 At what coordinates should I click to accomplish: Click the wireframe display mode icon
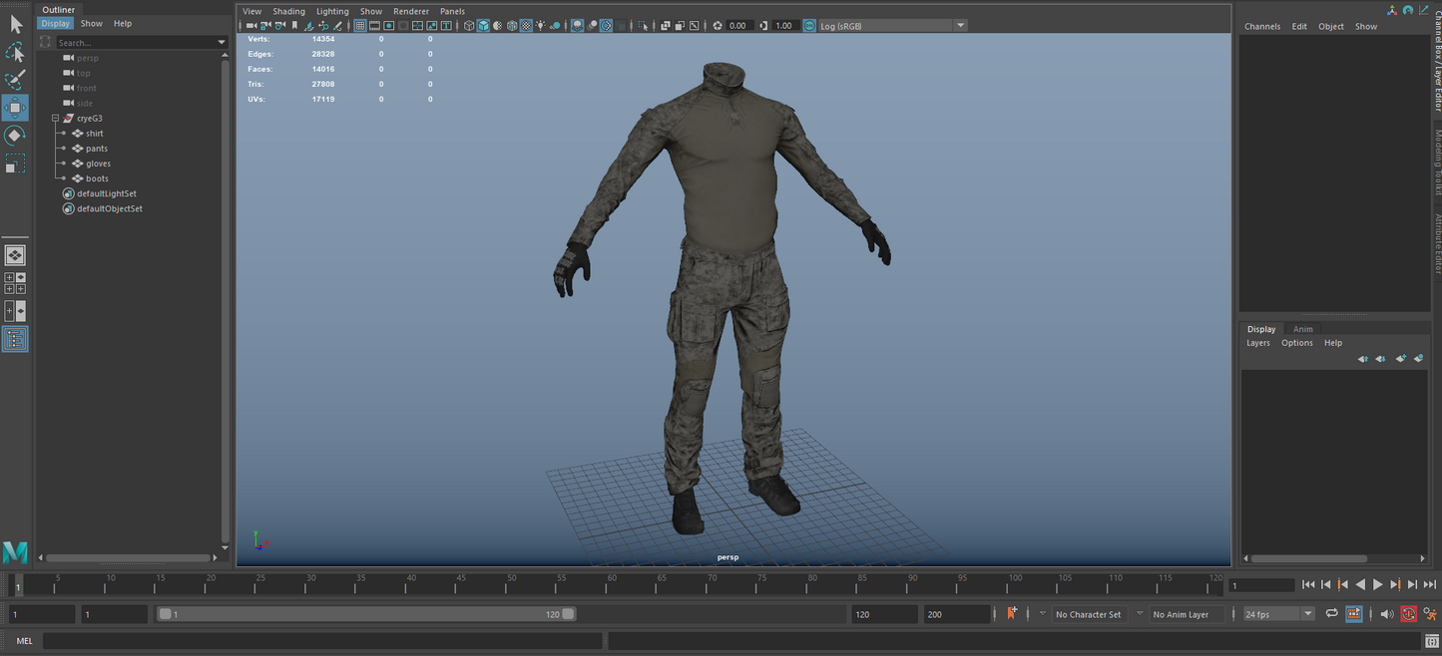click(x=468, y=25)
